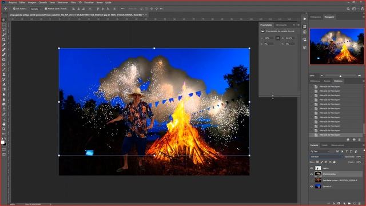Click the Navigator zoom slider handle
The image size is (366, 206).
coord(340,76)
